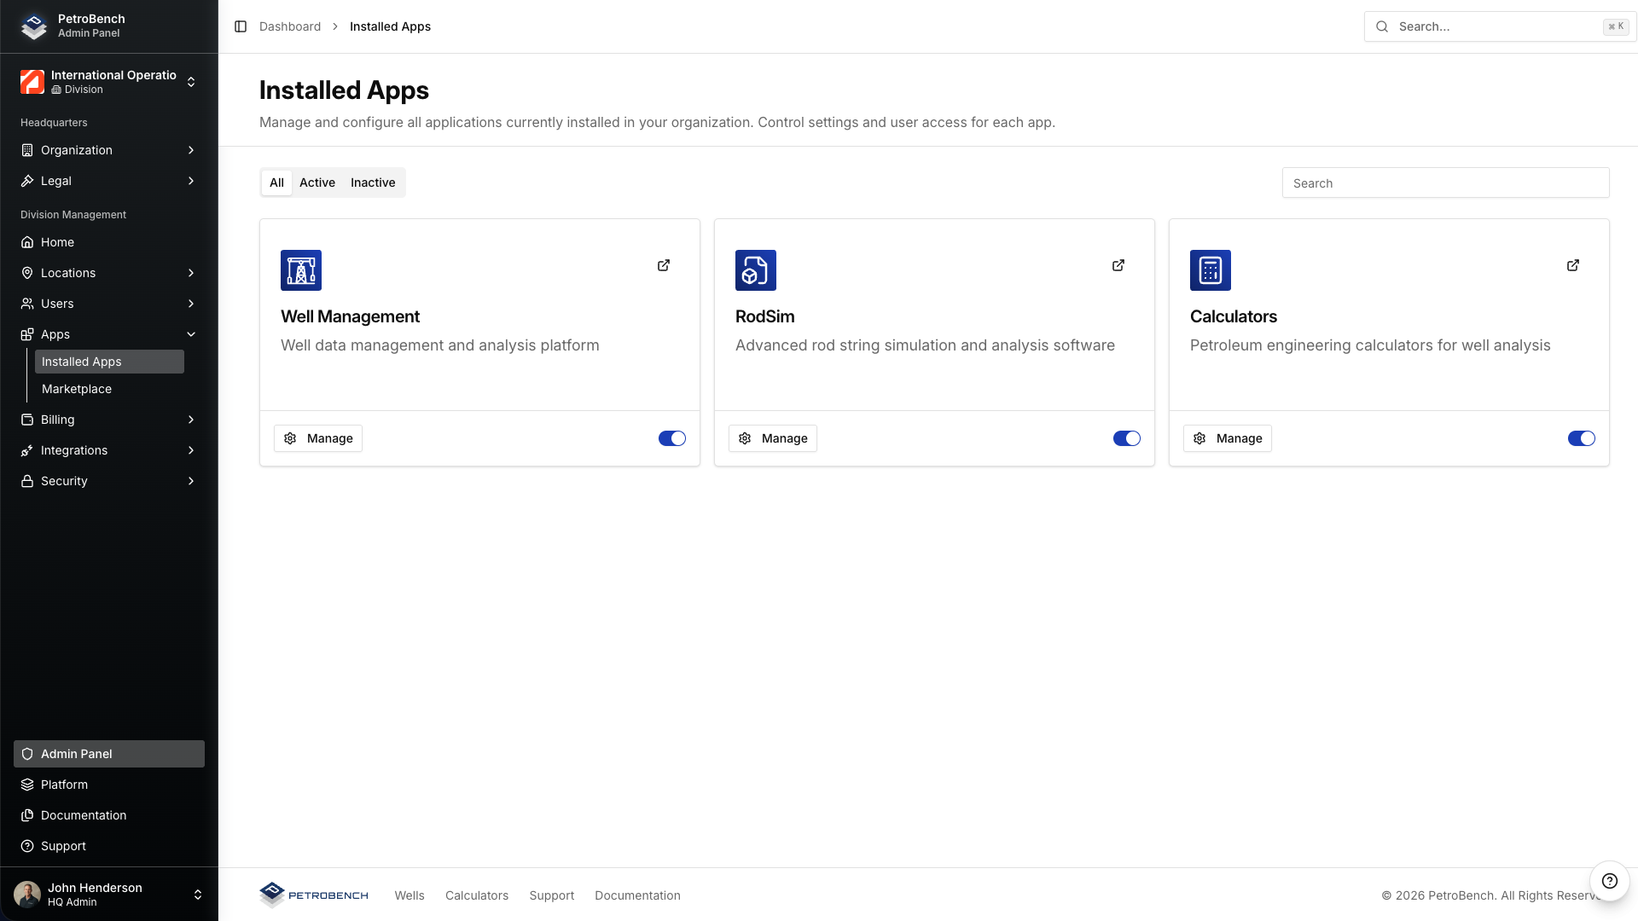The height and width of the screenshot is (921, 1638).
Task: Click the external link icon on RodSim card
Action: [x=1118, y=265]
